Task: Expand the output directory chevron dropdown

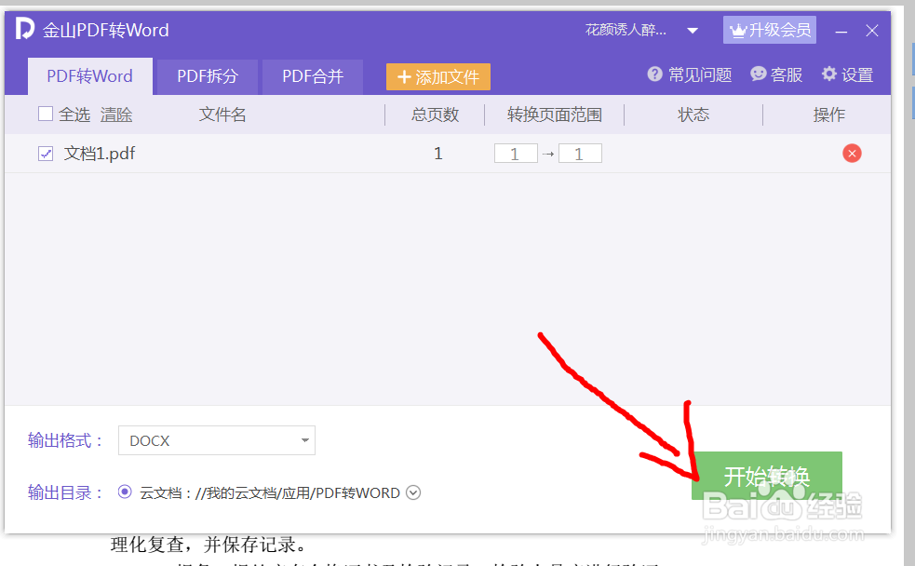Action: 413,492
